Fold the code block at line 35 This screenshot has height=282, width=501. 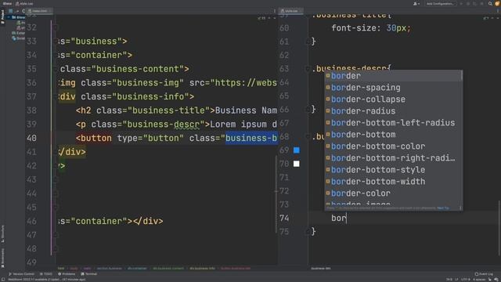pos(56,69)
